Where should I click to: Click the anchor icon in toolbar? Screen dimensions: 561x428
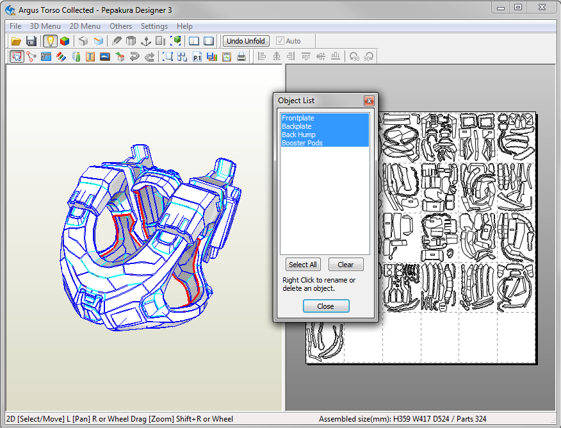145,41
